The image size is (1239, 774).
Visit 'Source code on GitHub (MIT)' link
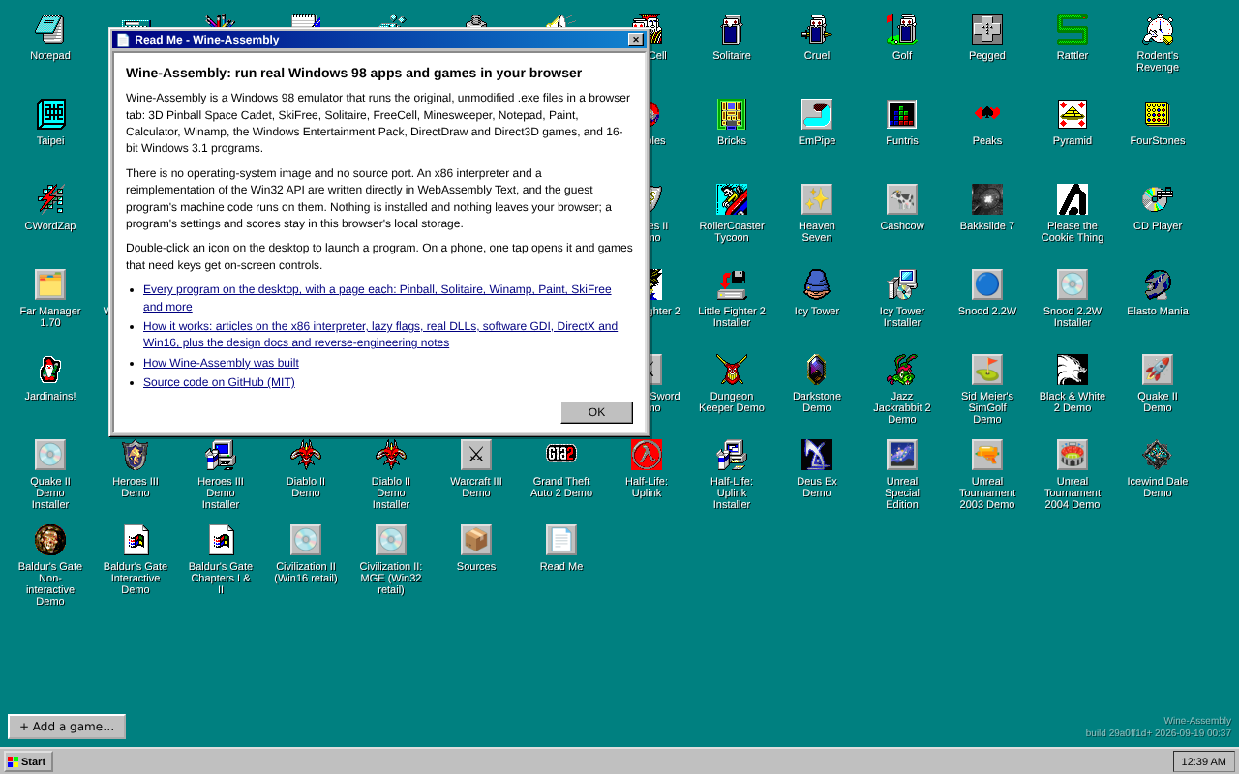click(x=219, y=382)
